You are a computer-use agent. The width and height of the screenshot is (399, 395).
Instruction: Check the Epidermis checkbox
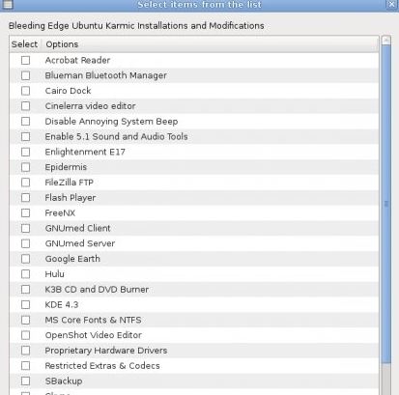(25, 167)
